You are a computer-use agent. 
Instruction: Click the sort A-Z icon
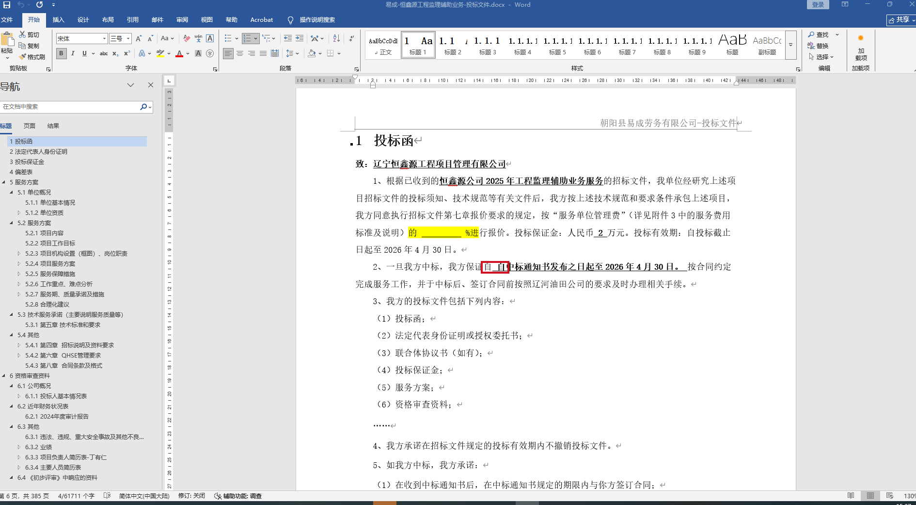coord(336,38)
